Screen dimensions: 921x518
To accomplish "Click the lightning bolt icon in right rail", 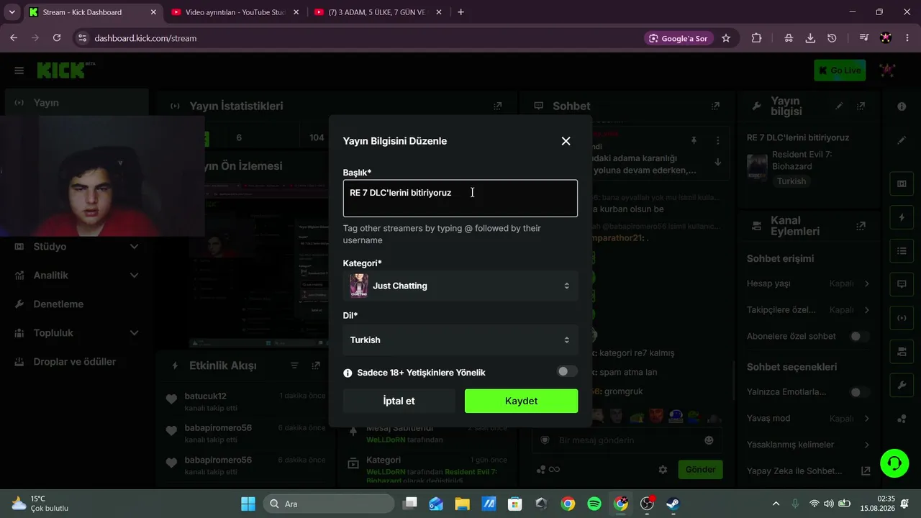I will click(902, 217).
